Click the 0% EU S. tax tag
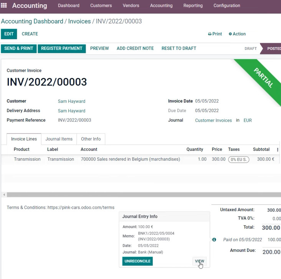Image resolution: width=281 pixels, height=279 pixels. click(239, 160)
